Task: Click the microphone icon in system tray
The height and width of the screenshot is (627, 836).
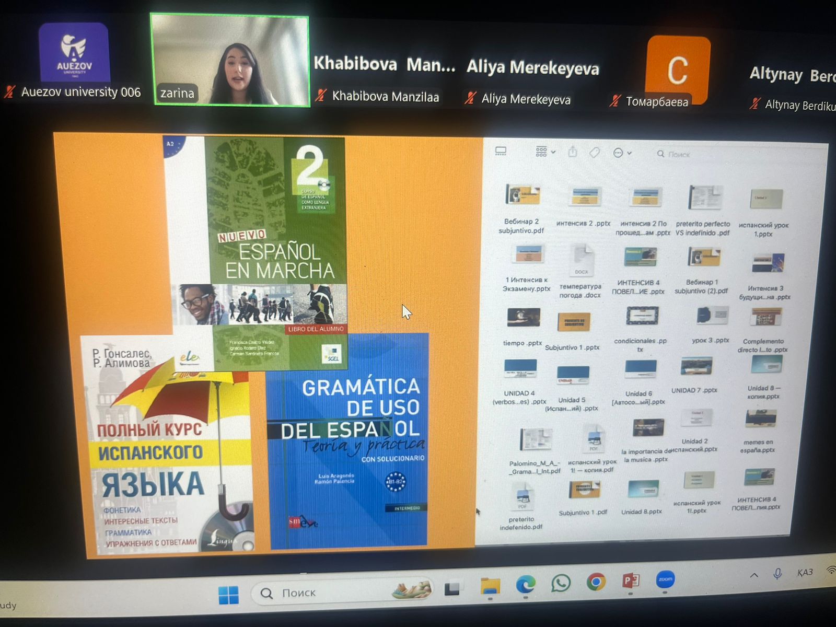Action: [x=777, y=574]
